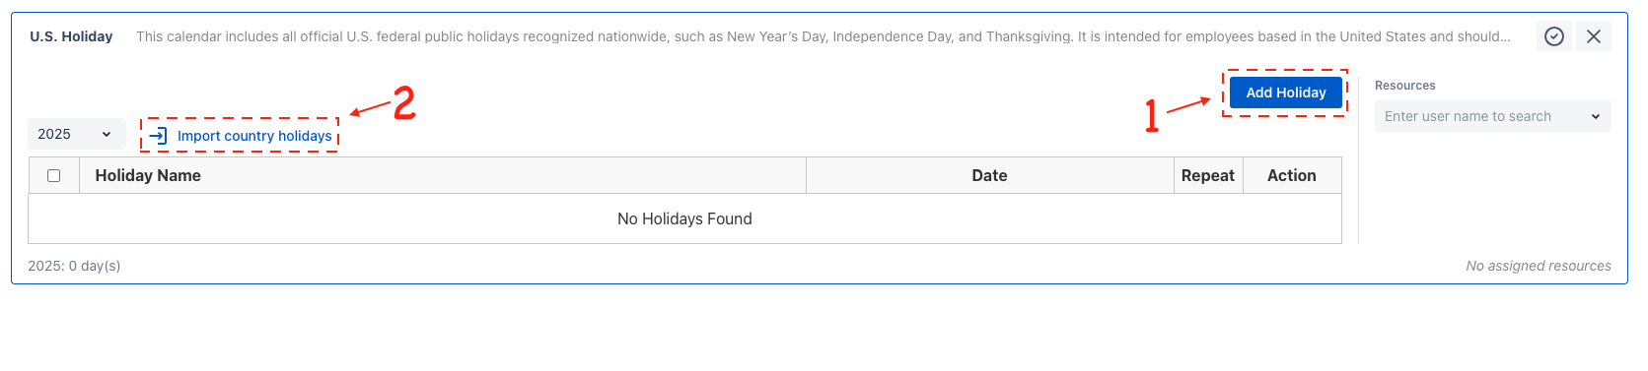The width and height of the screenshot is (1648, 371).
Task: Click the checkmark circle confirm icon
Action: 1554,36
